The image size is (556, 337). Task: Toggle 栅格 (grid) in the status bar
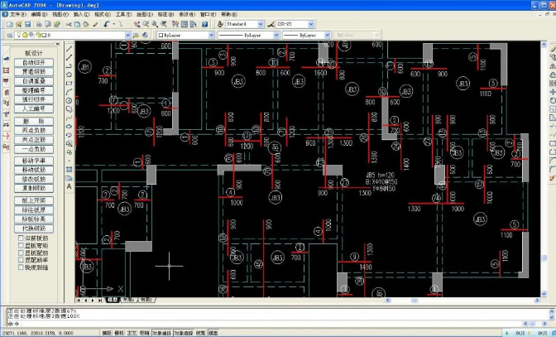pos(119,333)
